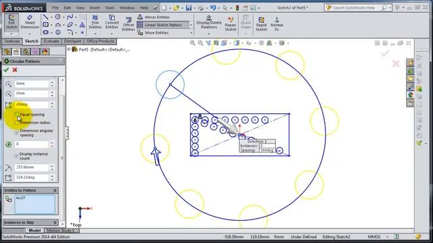This screenshot has width=433, height=243.
Task: Open the View menu
Action: tap(80, 7)
